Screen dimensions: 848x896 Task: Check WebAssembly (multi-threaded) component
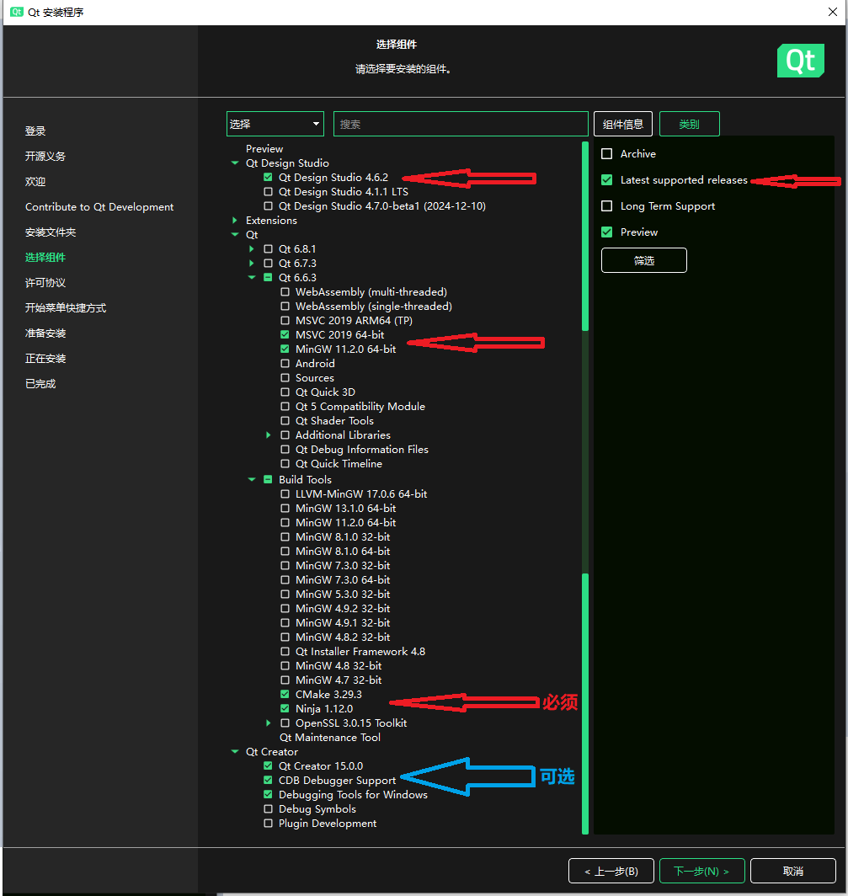[285, 291]
